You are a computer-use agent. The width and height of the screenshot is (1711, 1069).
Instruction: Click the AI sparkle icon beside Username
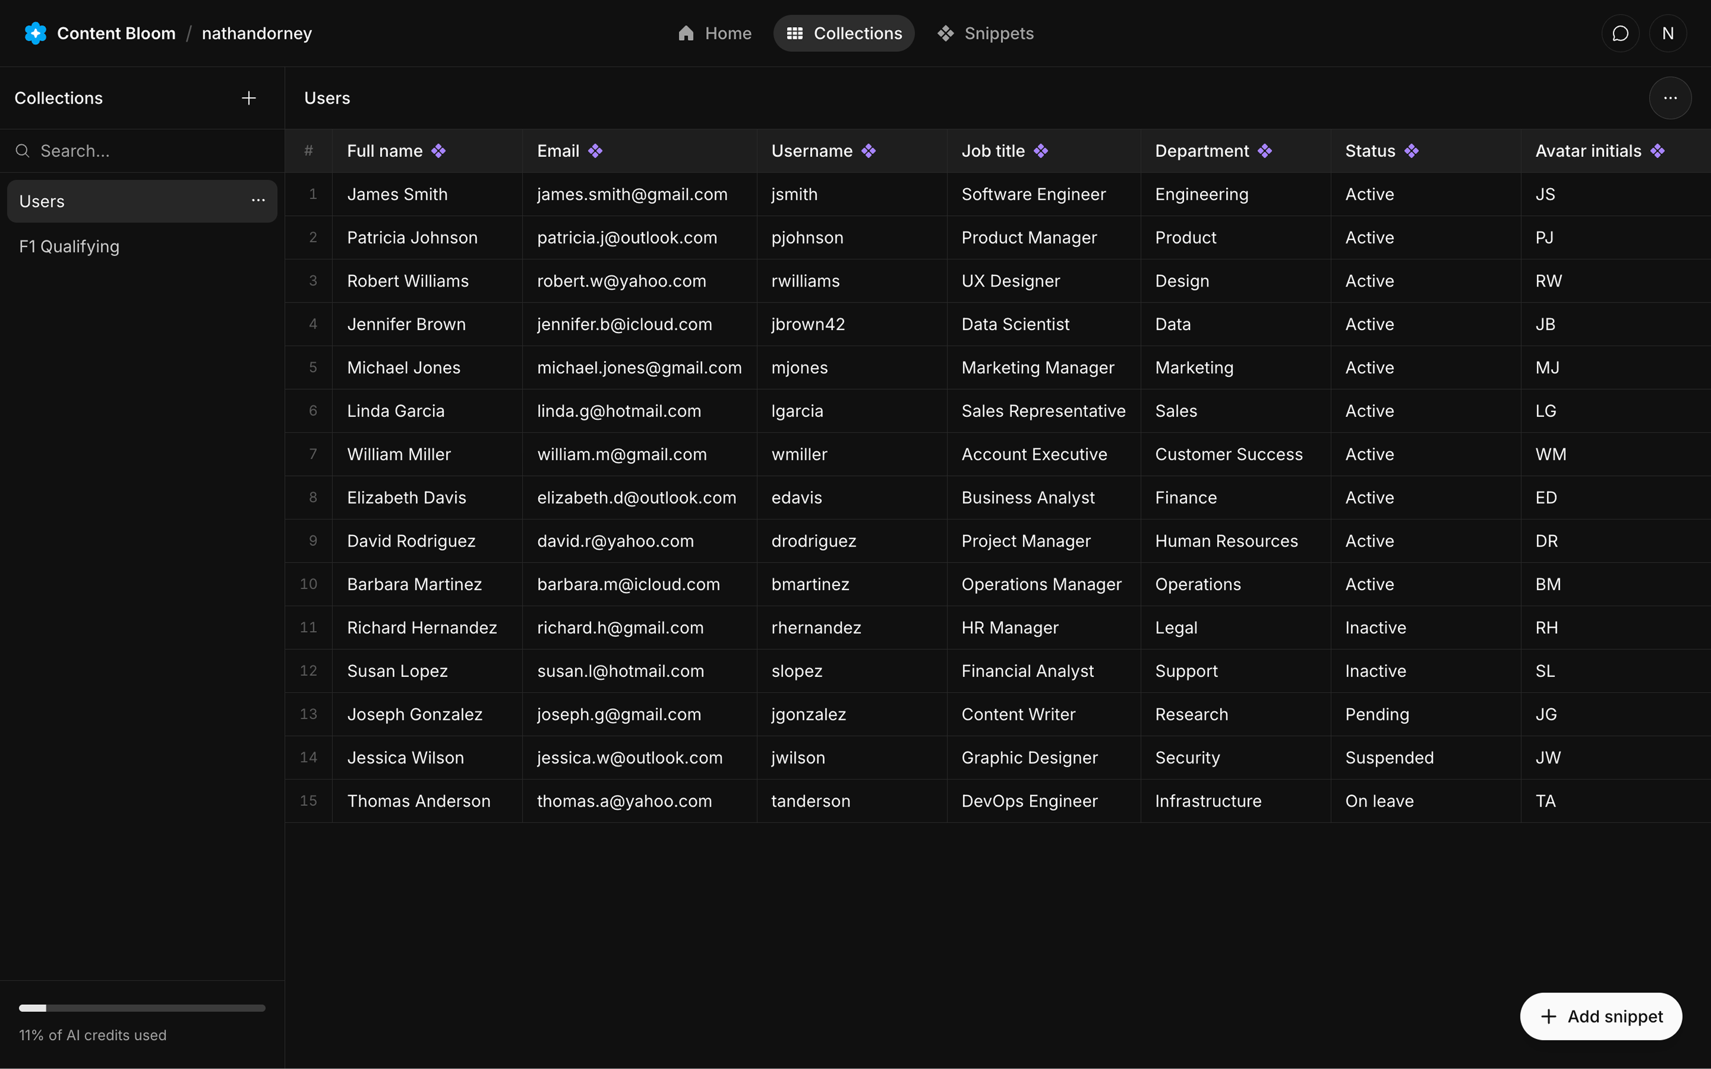(868, 150)
